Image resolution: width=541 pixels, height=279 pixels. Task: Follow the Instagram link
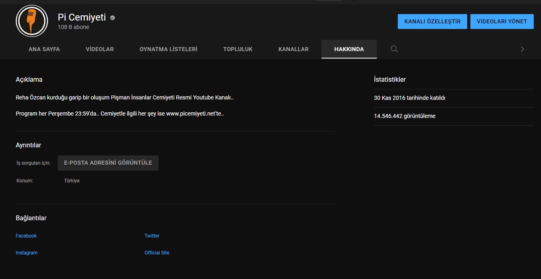click(27, 253)
